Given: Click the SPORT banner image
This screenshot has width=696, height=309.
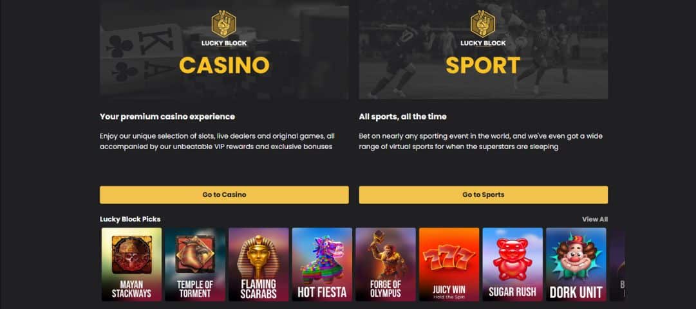Looking at the screenshot, I should (x=484, y=49).
